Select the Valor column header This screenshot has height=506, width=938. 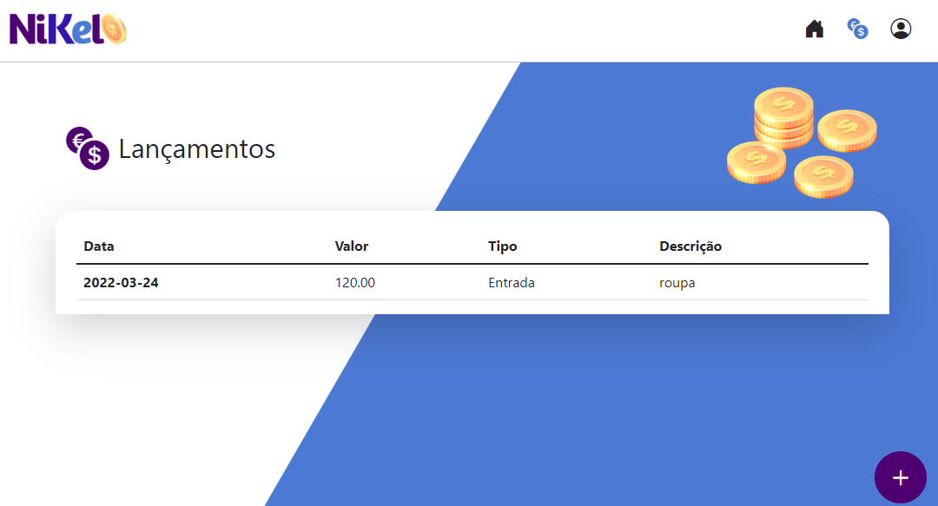click(x=351, y=246)
